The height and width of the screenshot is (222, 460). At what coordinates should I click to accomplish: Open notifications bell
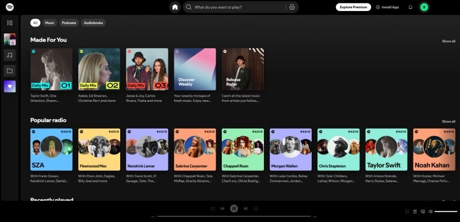pyautogui.click(x=411, y=7)
